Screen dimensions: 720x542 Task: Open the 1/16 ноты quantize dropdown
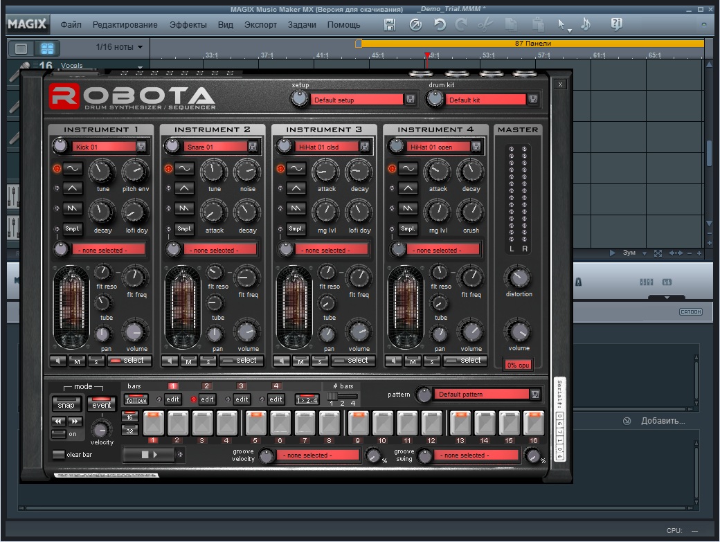click(x=119, y=47)
